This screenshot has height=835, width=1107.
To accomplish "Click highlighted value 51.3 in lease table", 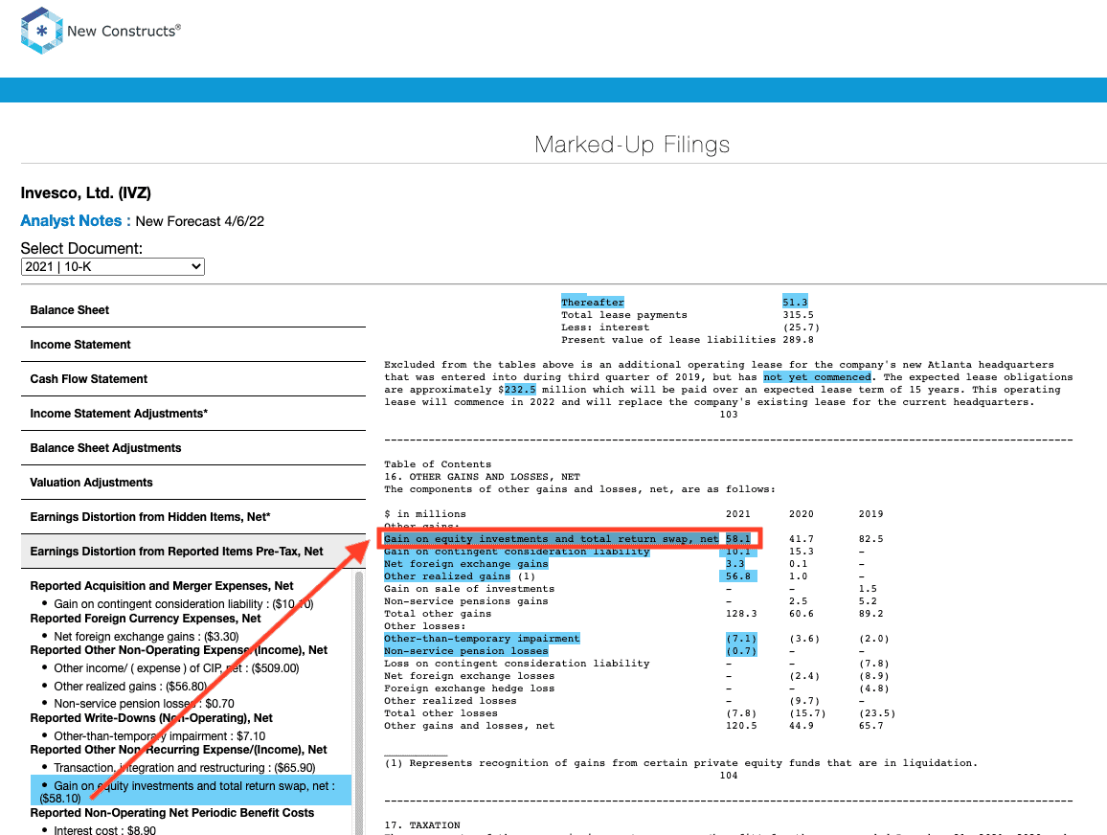I will (795, 302).
